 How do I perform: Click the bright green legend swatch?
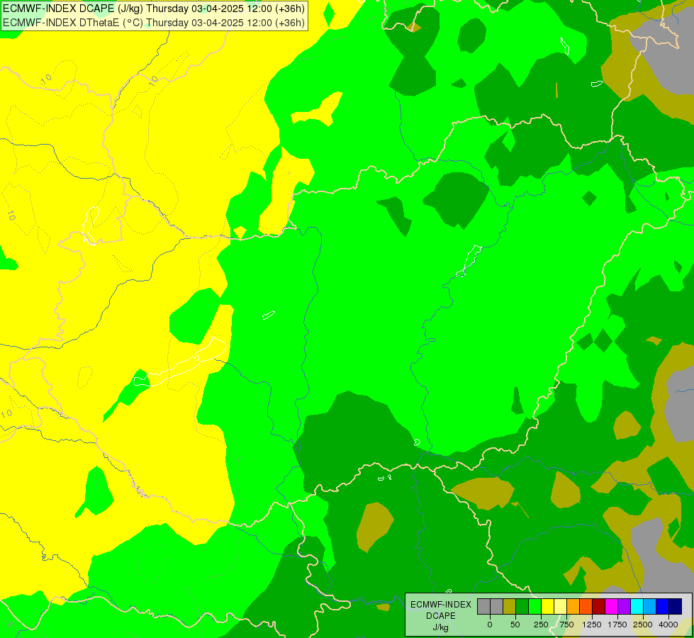coord(535,607)
